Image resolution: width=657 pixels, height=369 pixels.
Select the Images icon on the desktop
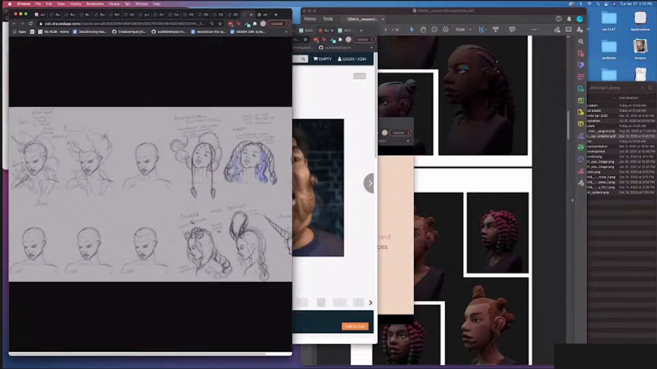[640, 49]
